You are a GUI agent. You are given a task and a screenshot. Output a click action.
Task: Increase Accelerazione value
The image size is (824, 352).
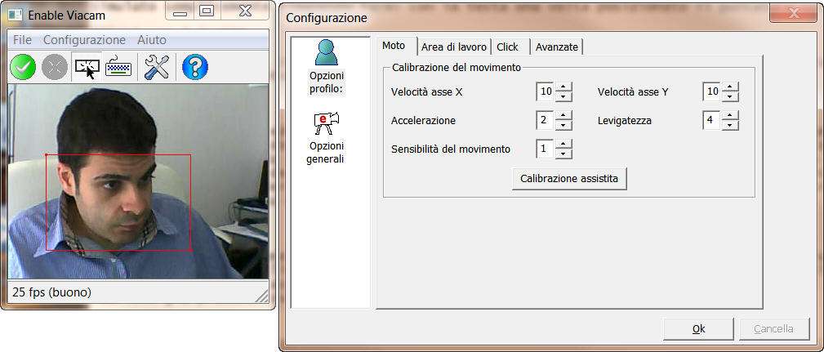pyautogui.click(x=563, y=115)
